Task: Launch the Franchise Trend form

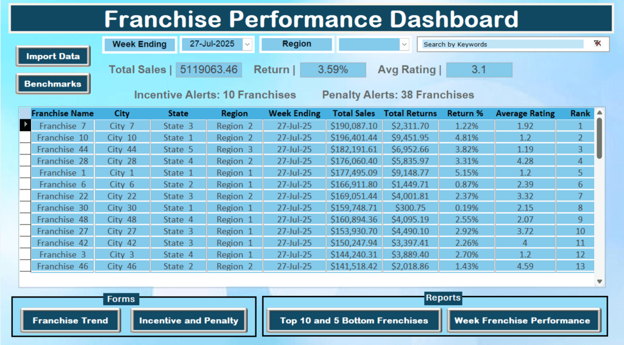Action: pos(70,320)
